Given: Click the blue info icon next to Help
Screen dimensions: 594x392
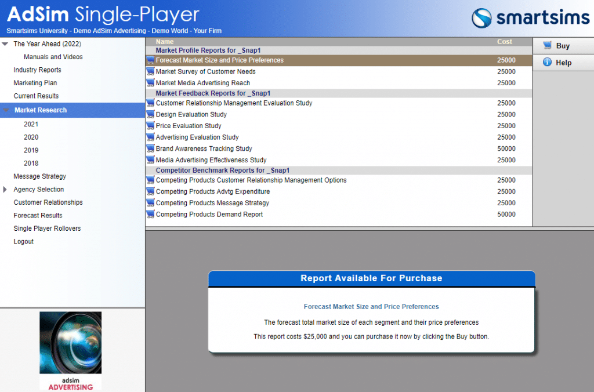Looking at the screenshot, I should coord(546,63).
